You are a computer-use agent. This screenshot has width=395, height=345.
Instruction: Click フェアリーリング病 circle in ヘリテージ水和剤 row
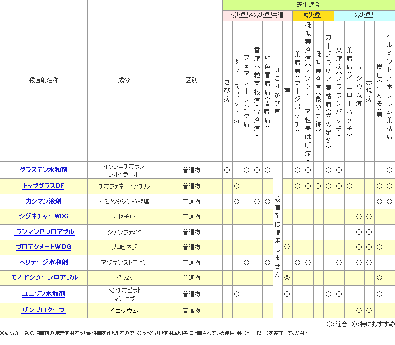point(246,263)
